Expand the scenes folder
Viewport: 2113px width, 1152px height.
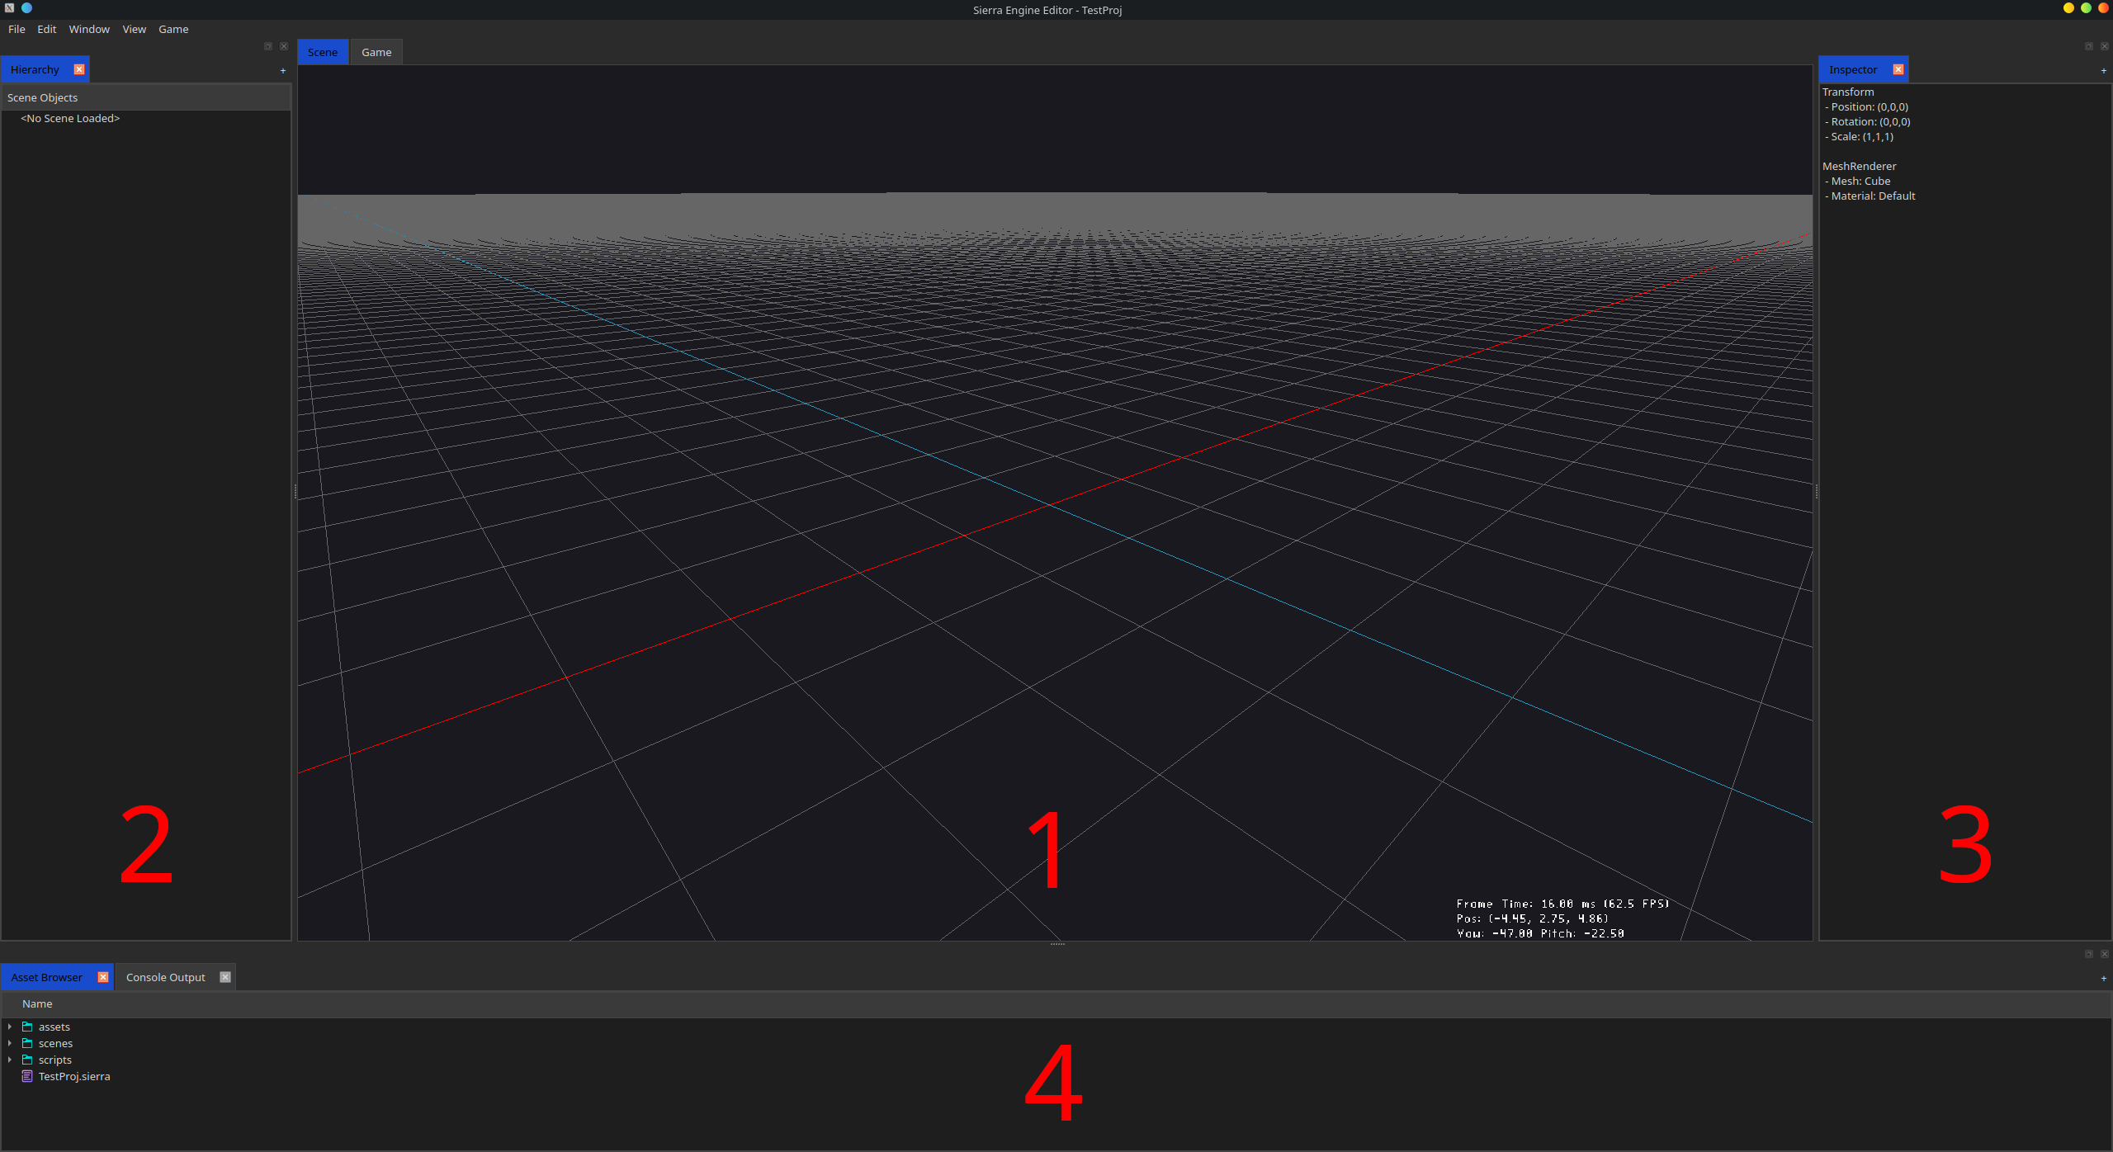click(x=10, y=1043)
